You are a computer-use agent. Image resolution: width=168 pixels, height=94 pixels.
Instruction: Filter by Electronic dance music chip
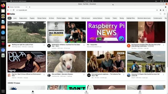pos(144,18)
